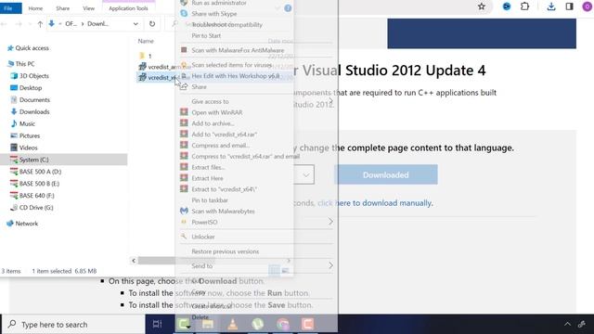
Task: Choose Scan with MalwareFox AntiMalware
Action: click(238, 50)
